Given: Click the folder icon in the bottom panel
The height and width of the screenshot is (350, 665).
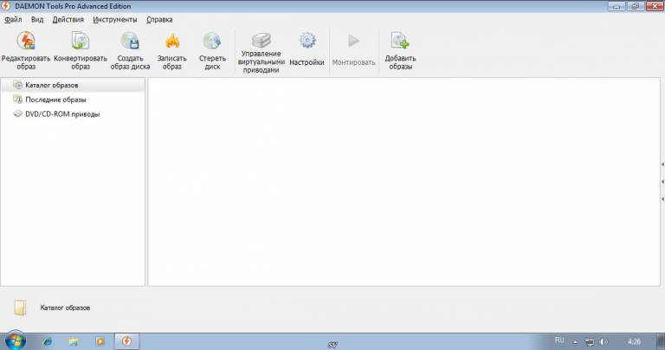Looking at the screenshot, I should coord(20,308).
